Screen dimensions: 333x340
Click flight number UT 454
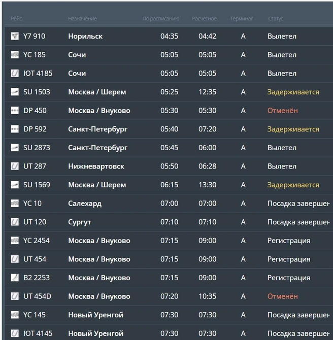pos(35,259)
